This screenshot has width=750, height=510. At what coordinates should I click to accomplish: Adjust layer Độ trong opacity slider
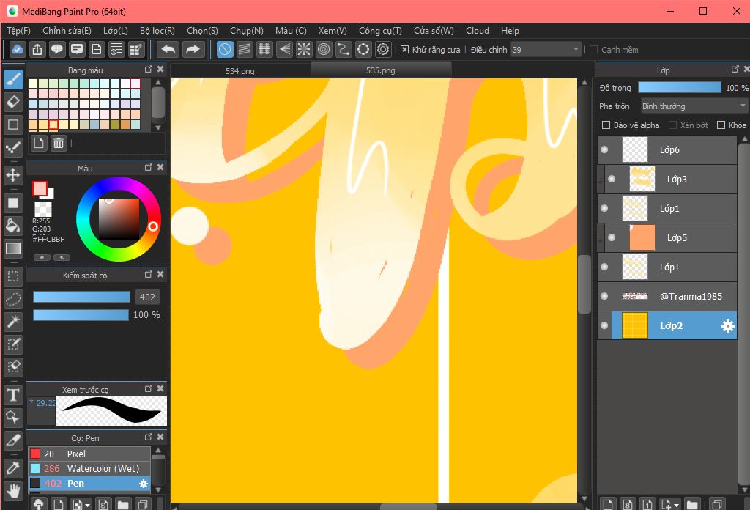click(x=680, y=87)
